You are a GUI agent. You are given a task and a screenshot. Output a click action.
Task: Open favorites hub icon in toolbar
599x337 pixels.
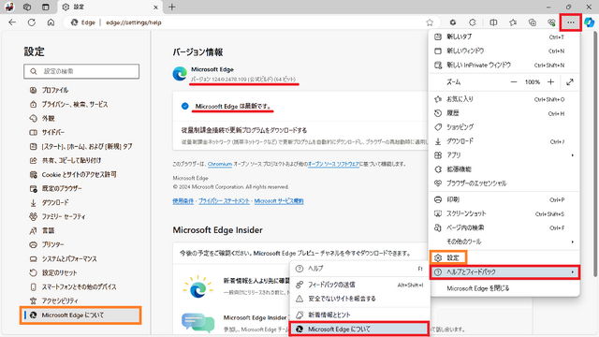(x=513, y=22)
